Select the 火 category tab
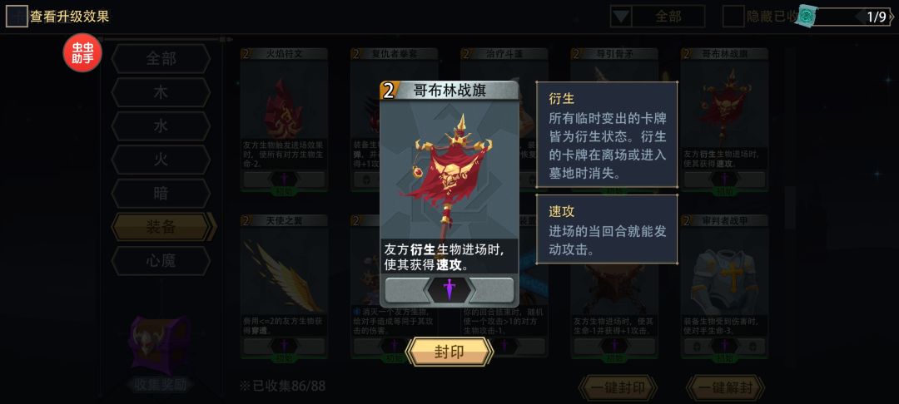Image resolution: width=899 pixels, height=404 pixels. pos(161,160)
